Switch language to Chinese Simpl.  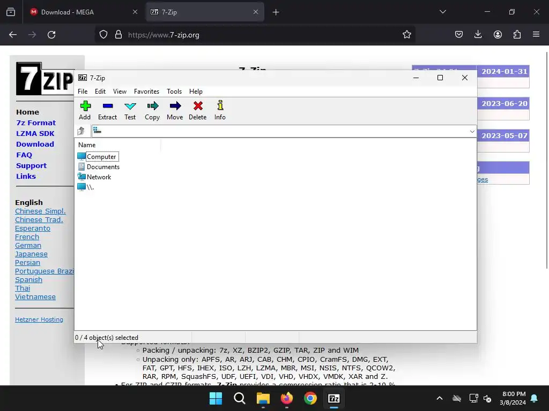click(40, 211)
